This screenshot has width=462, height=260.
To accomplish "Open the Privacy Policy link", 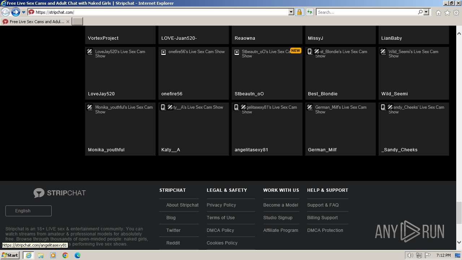I will point(221,205).
